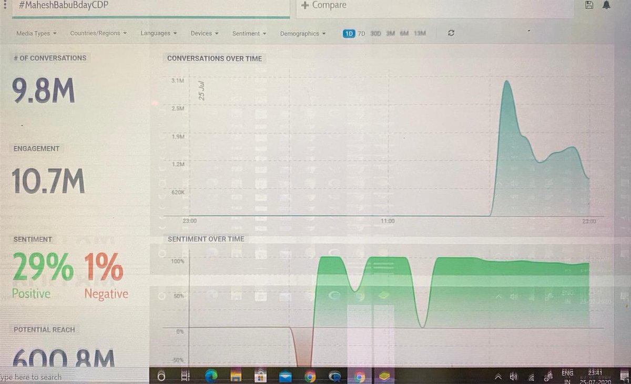Click the plus icon next to Compare
This screenshot has height=384, width=631.
click(305, 5)
